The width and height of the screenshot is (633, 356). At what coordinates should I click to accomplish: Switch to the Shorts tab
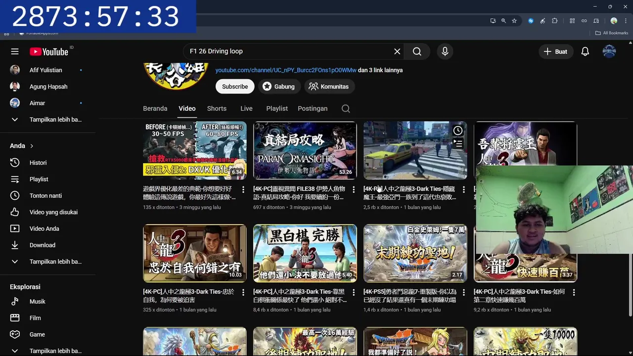(217, 109)
